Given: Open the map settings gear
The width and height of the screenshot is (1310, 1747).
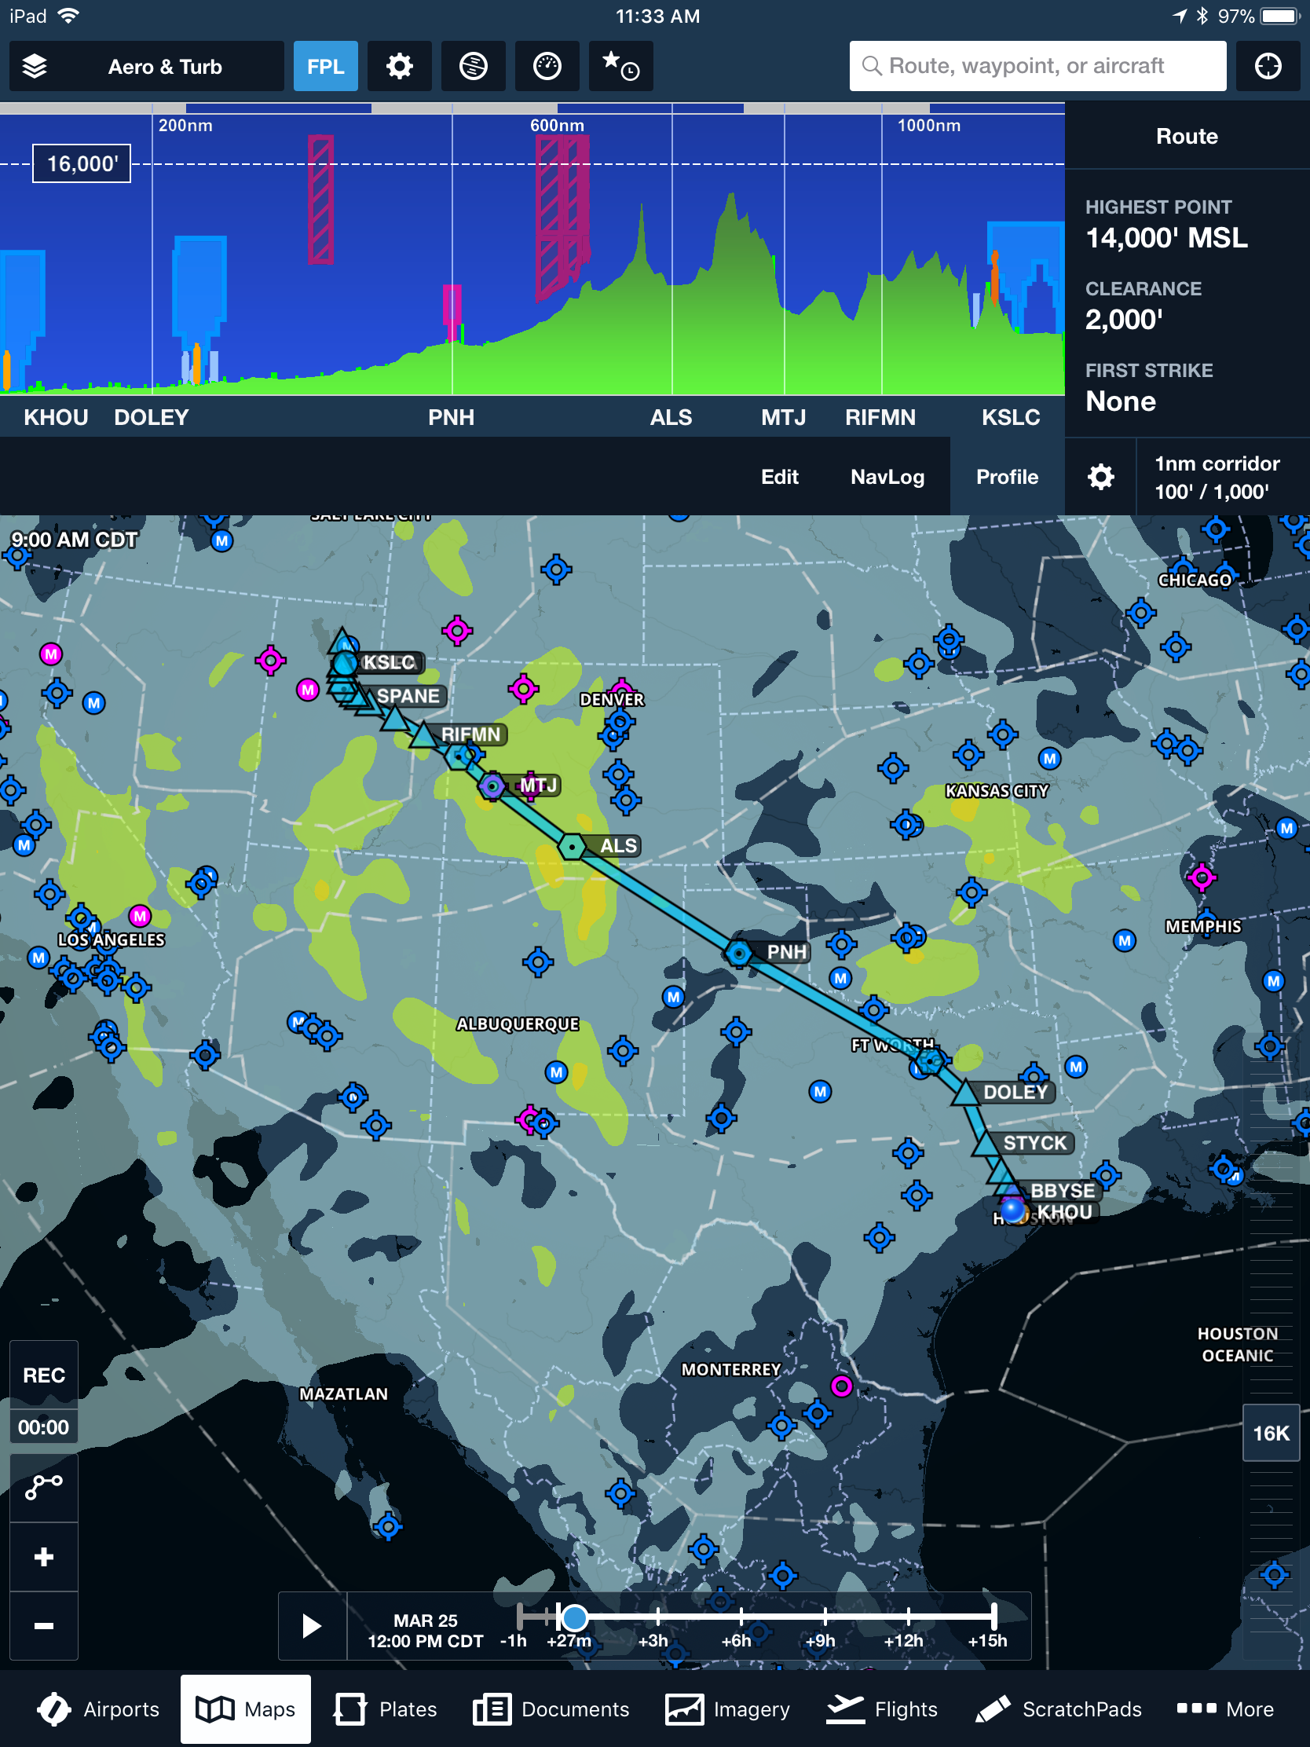Looking at the screenshot, I should point(400,66).
